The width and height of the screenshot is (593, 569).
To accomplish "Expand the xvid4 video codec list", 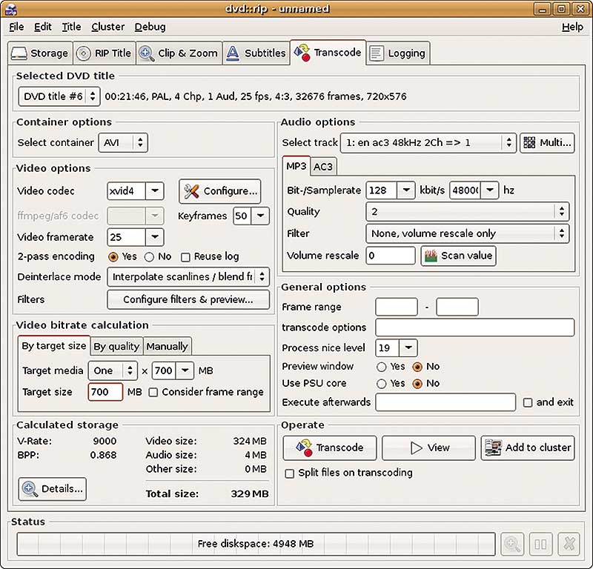I will click(x=155, y=191).
